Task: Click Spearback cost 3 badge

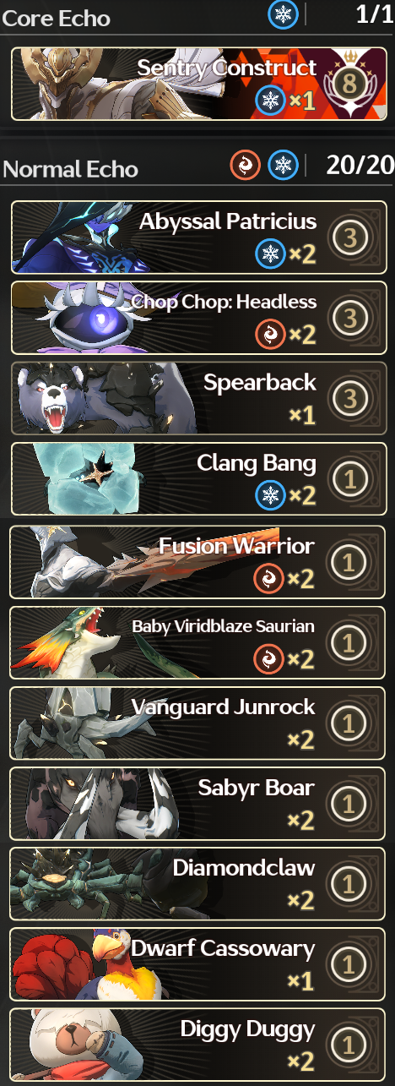Action: point(349,399)
